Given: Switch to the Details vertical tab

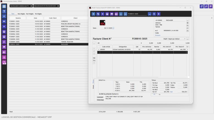Looking at the screenshot, I should click(93, 87).
